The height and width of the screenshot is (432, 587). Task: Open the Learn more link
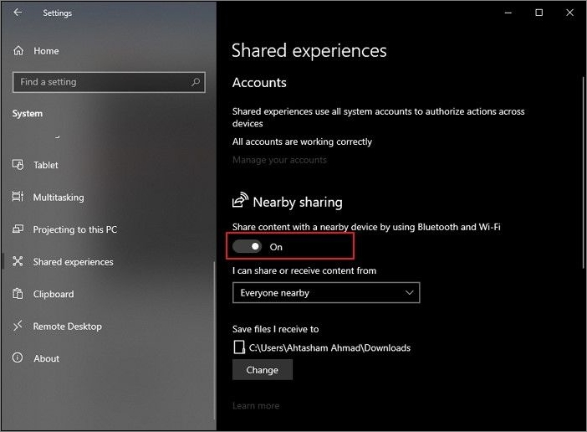point(256,406)
